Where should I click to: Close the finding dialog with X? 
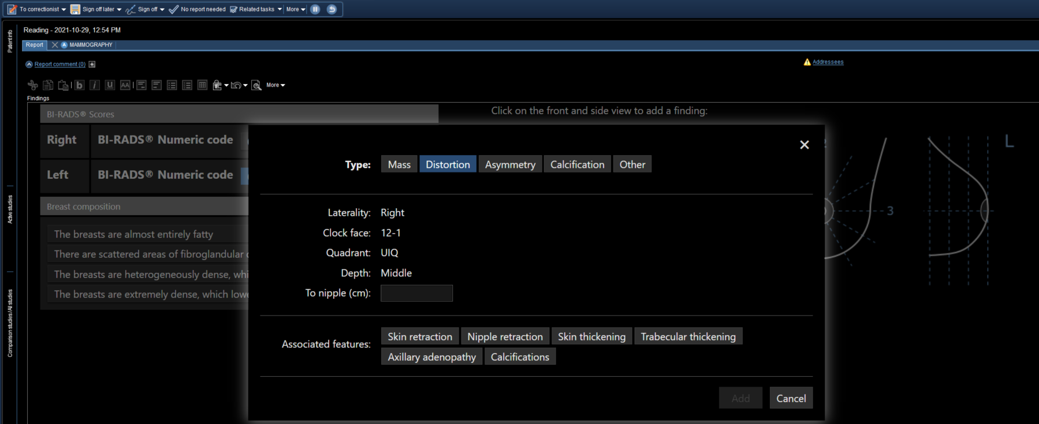tap(804, 145)
